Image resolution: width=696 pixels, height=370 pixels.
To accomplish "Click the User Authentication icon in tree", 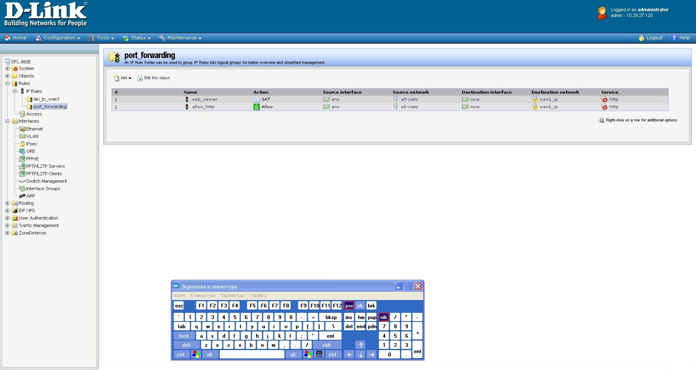I will [15, 218].
